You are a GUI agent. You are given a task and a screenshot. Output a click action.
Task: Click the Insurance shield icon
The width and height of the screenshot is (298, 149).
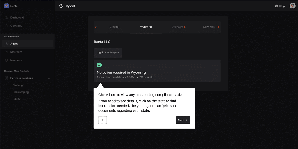pyautogui.click(x=6, y=60)
